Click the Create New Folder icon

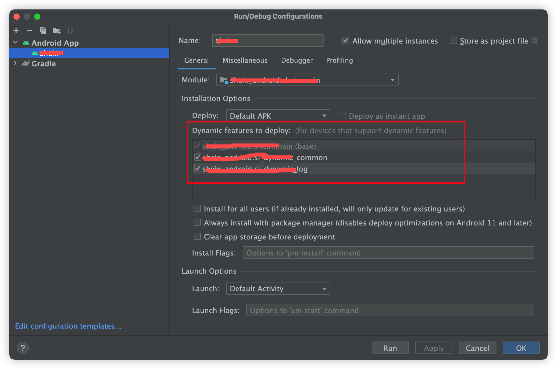coord(57,31)
